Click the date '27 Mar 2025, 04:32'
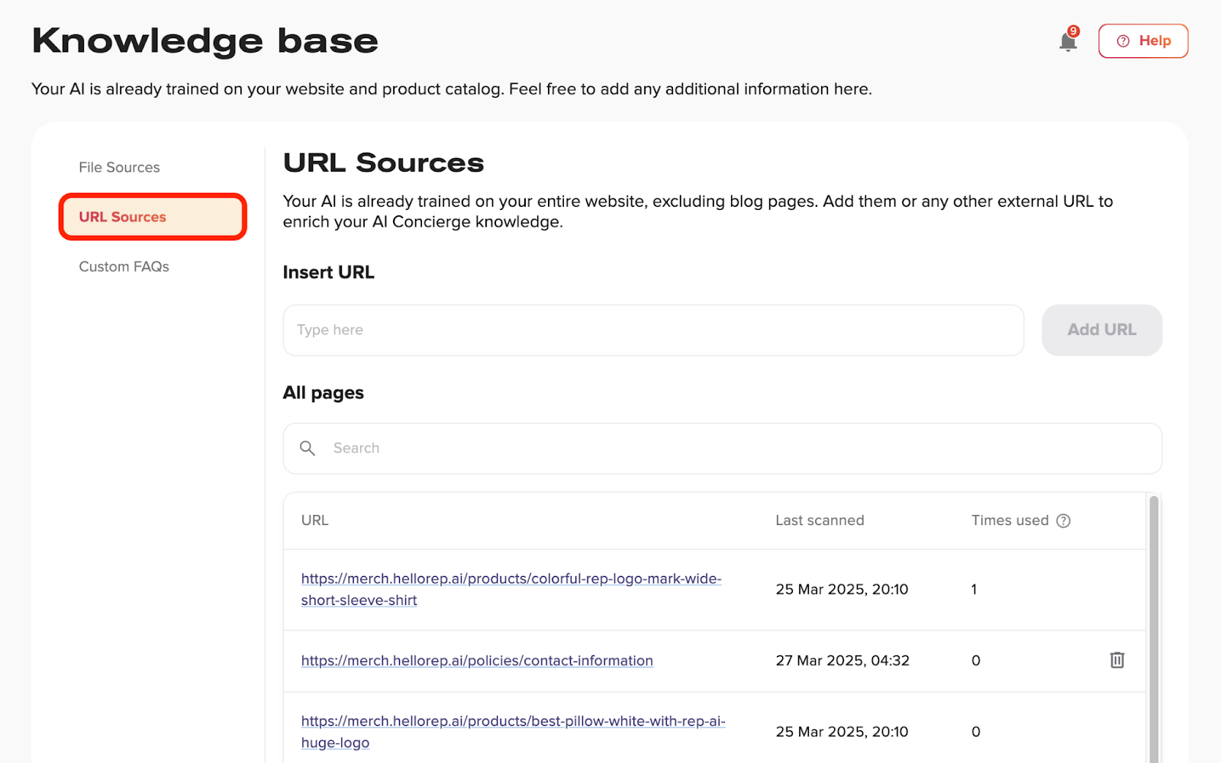 tap(842, 661)
